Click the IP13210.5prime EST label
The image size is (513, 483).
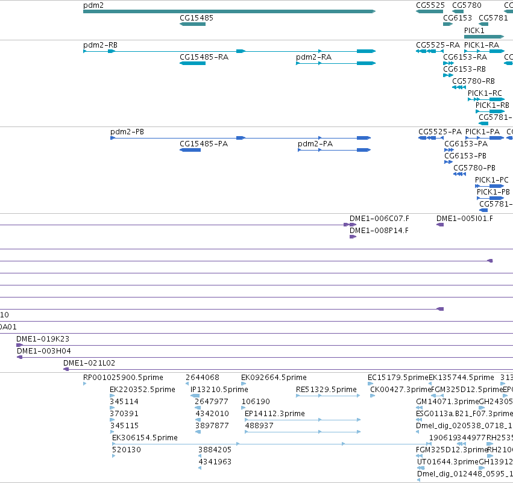tap(219, 390)
